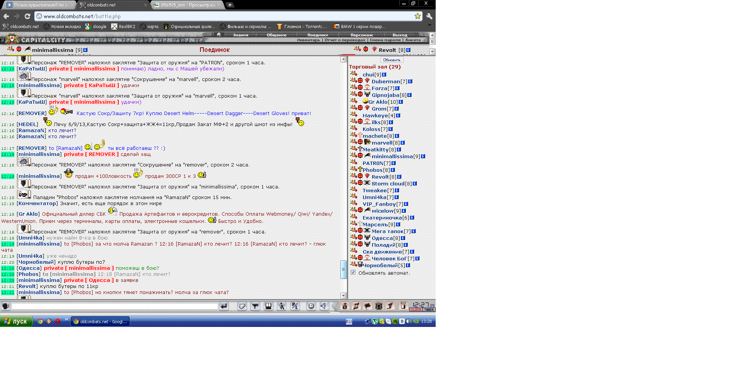Image resolution: width=756 pixels, height=378 pixels.
Task: Click the letter F icon in bottom toolbar
Action: click(390, 306)
